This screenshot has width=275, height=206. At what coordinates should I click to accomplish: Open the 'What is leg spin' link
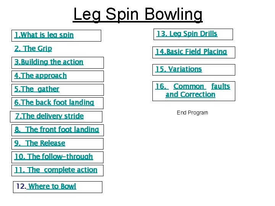coord(44,35)
